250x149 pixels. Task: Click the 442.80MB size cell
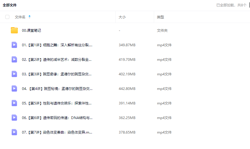[127, 89]
